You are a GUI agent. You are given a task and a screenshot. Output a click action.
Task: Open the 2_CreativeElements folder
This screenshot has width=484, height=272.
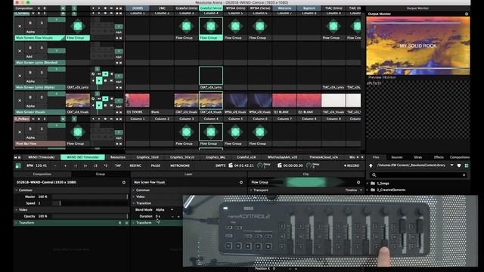(x=391, y=190)
